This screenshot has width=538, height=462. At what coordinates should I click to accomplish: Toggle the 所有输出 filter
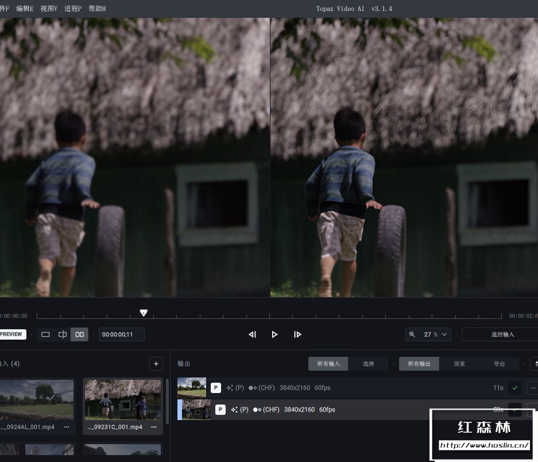click(x=419, y=364)
